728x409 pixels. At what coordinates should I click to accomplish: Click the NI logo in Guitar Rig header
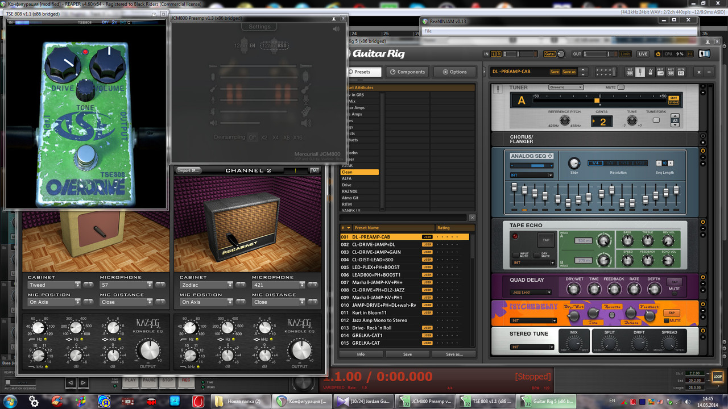704,54
